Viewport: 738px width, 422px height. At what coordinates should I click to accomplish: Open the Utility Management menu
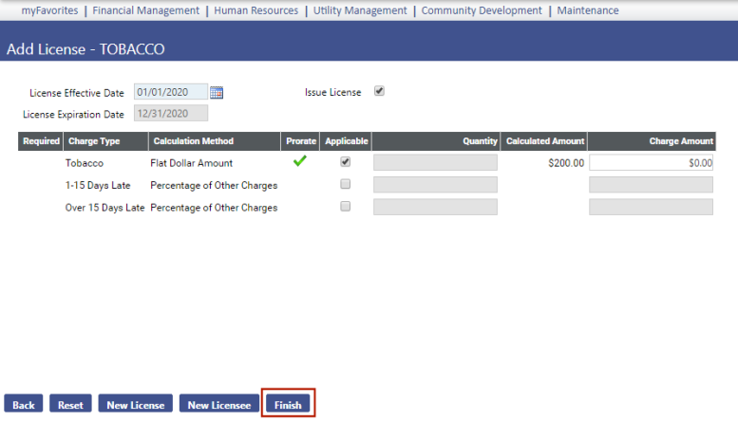click(x=359, y=10)
